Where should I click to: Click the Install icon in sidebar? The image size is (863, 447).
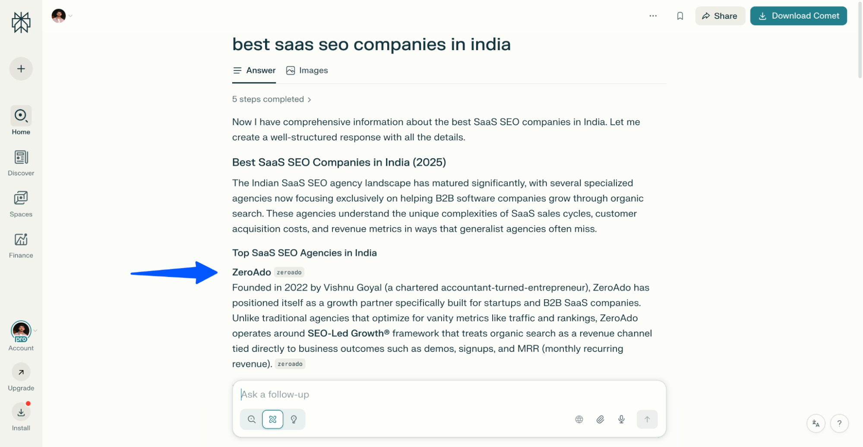21,412
